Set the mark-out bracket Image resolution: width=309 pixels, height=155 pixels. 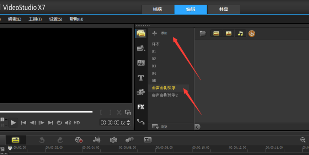(x=110, y=112)
